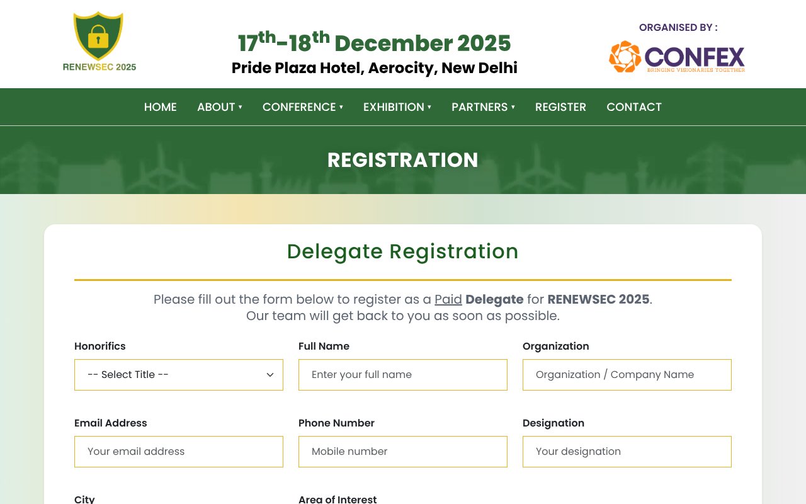806x504 pixels.
Task: Focus the Organization / Company Name field
Action: pos(627,374)
